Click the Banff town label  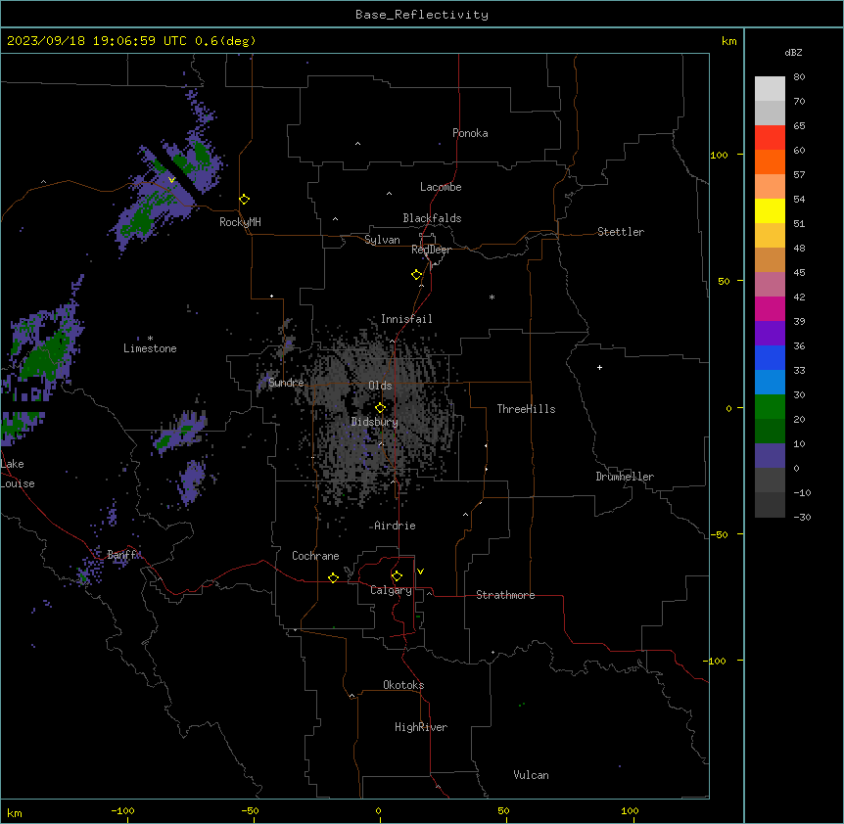[x=121, y=555]
